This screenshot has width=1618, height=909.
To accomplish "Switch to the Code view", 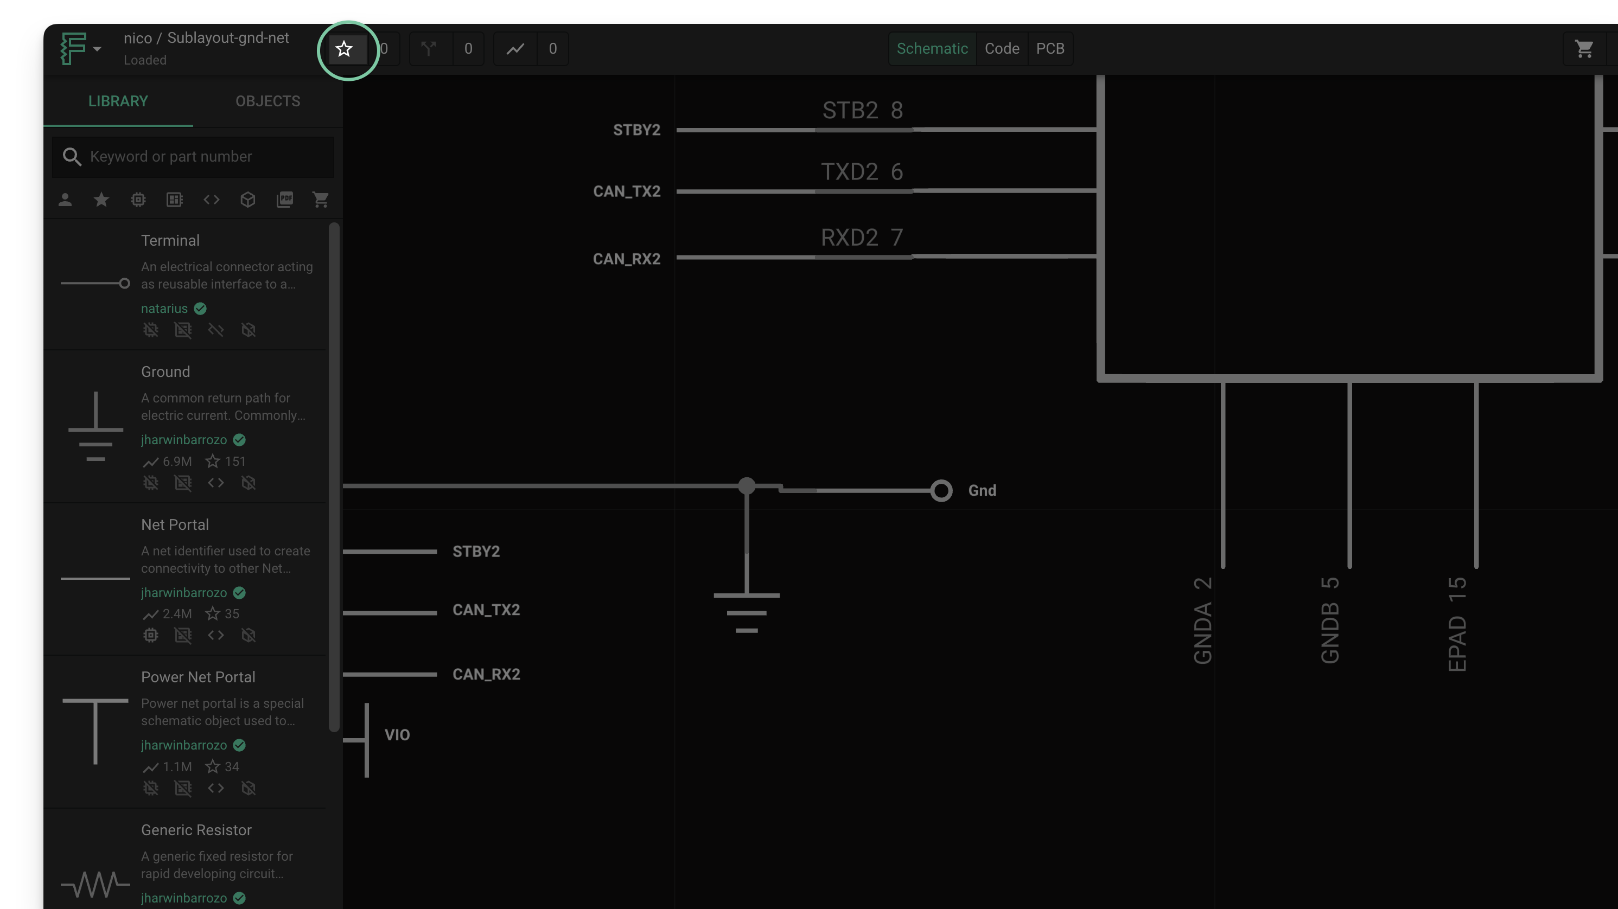I will [x=1002, y=49].
